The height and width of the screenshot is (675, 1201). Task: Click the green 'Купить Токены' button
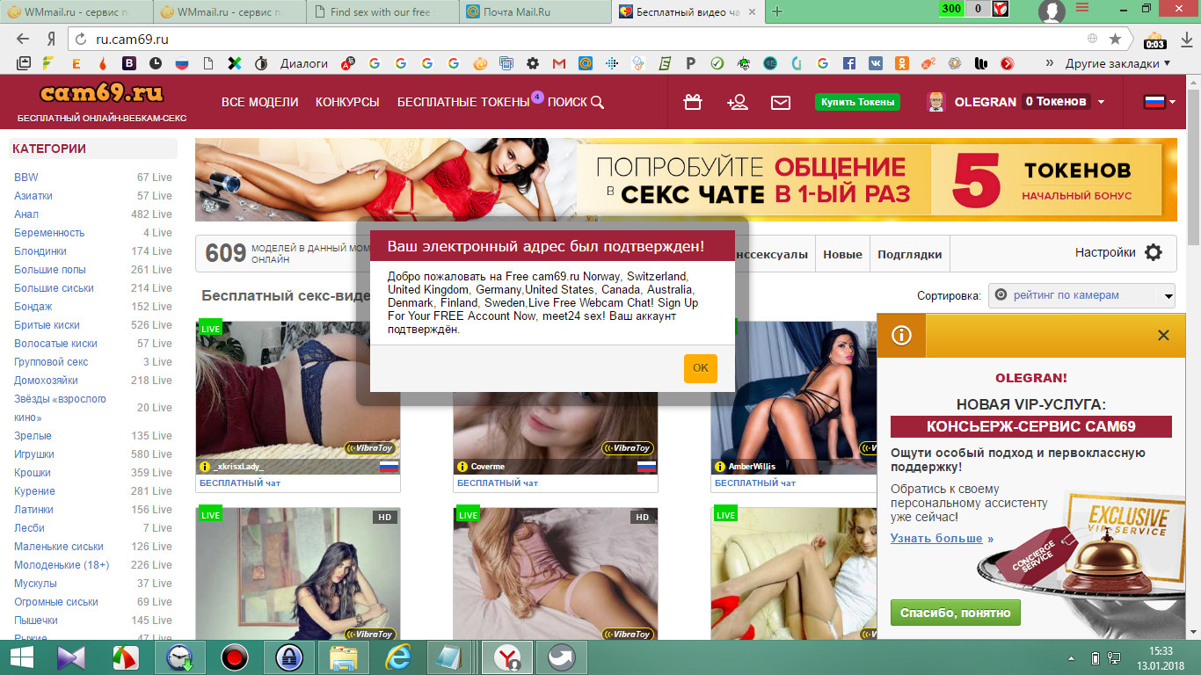click(x=857, y=102)
